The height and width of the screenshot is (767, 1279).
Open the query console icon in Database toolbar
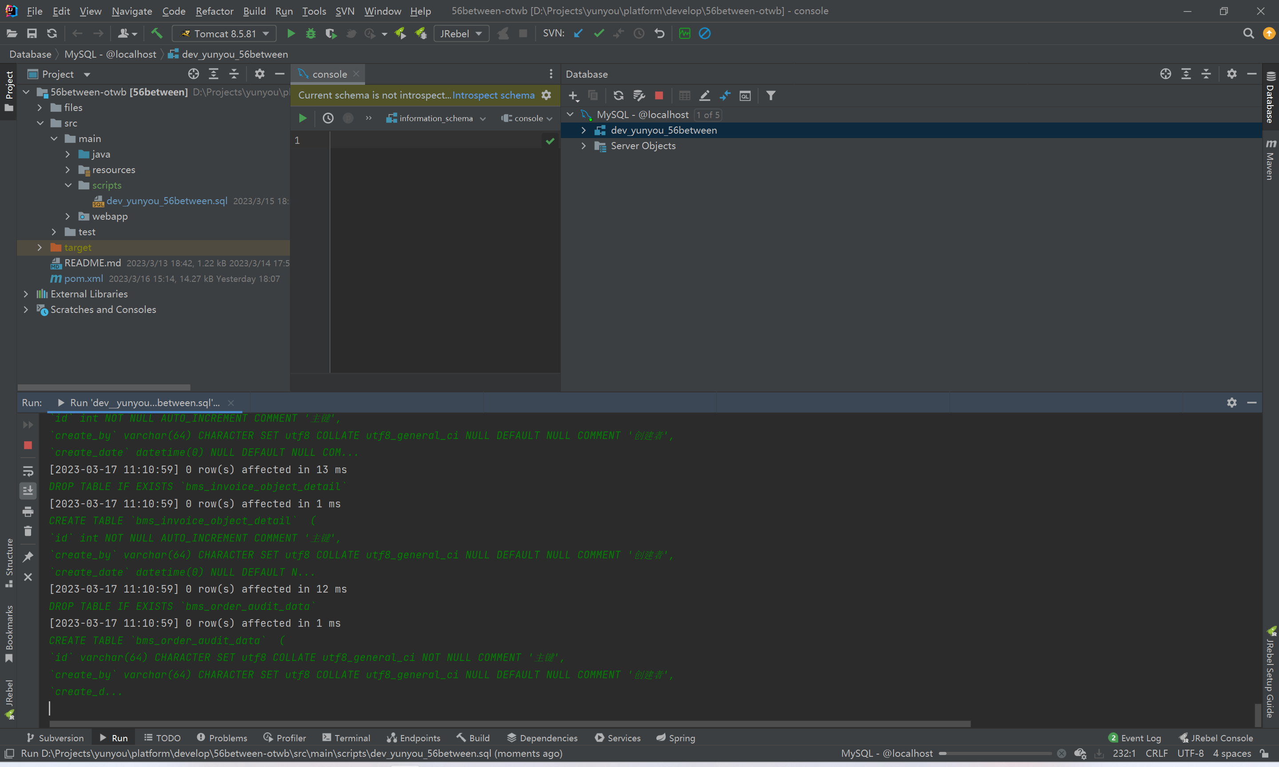coord(745,95)
